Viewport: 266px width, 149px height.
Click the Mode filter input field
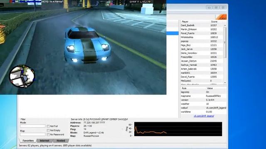(32, 126)
